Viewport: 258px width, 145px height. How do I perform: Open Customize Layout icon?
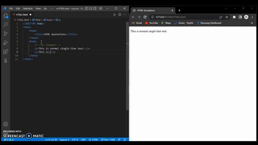point(101,8)
